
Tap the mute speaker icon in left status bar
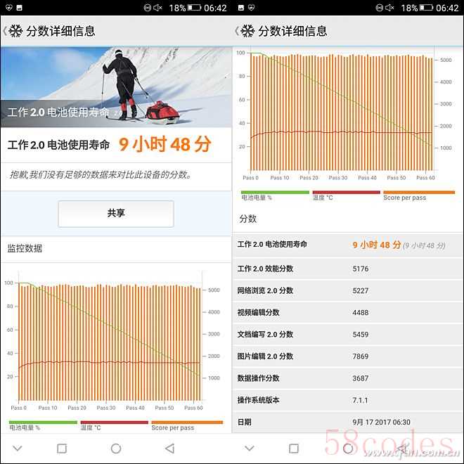point(157,8)
